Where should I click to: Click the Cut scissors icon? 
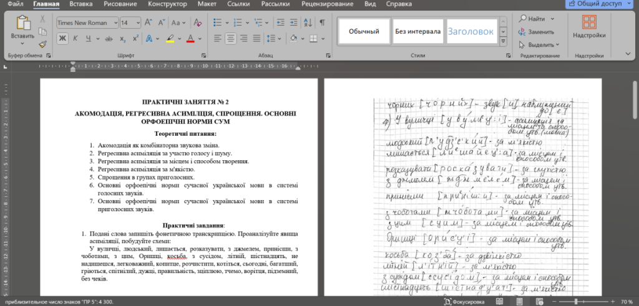pyautogui.click(x=42, y=19)
